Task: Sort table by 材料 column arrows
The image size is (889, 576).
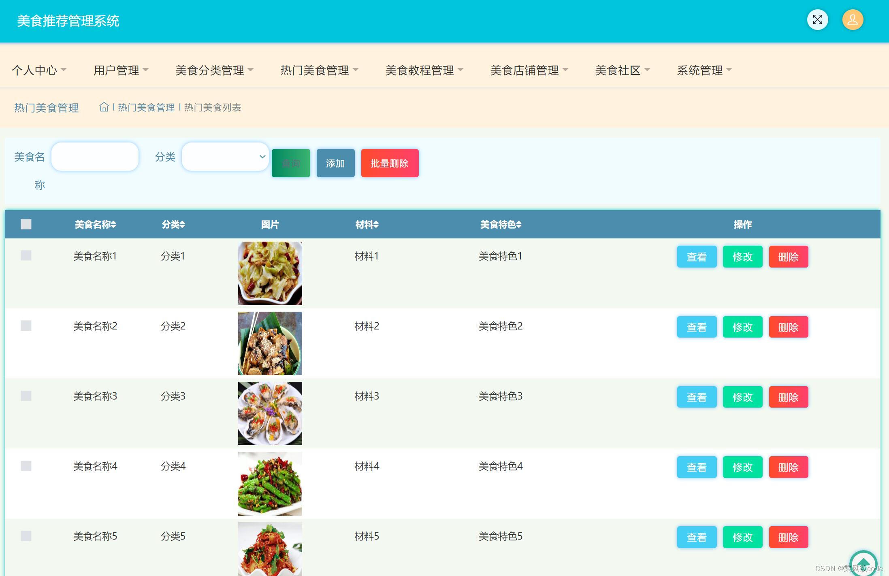Action: (x=376, y=224)
